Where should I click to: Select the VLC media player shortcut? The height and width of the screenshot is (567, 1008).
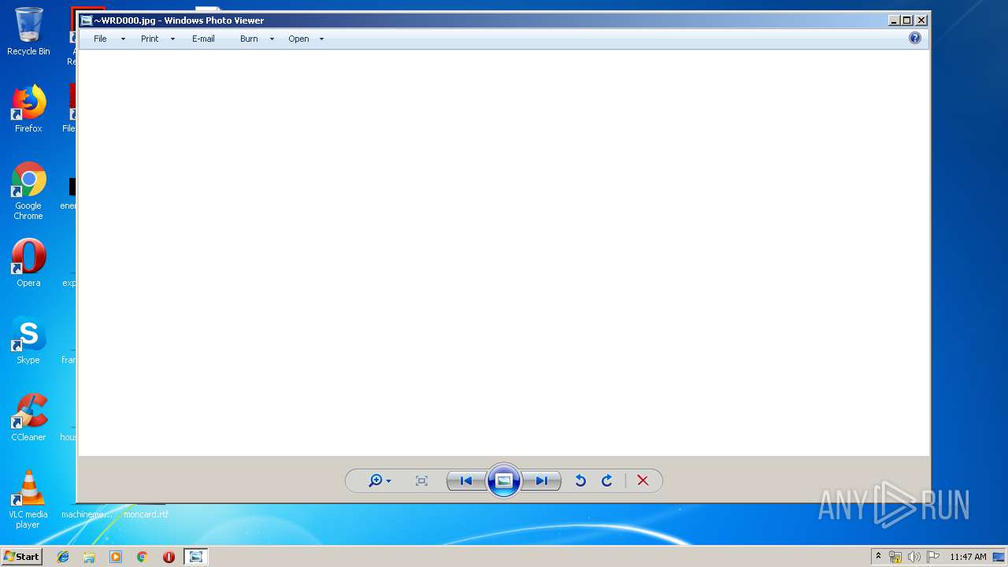pyautogui.click(x=28, y=499)
